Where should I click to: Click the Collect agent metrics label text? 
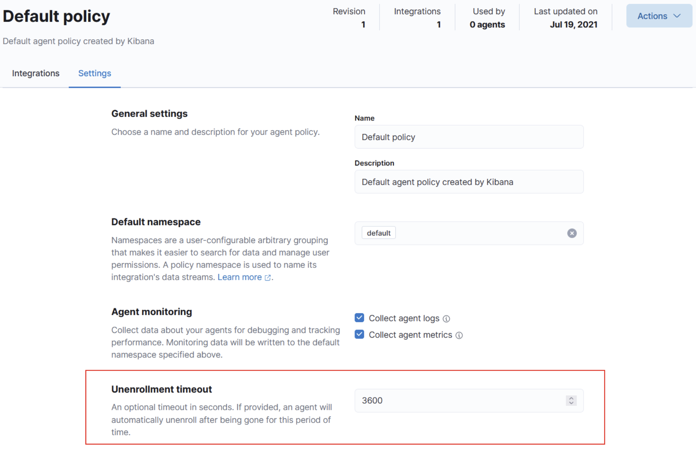point(410,335)
